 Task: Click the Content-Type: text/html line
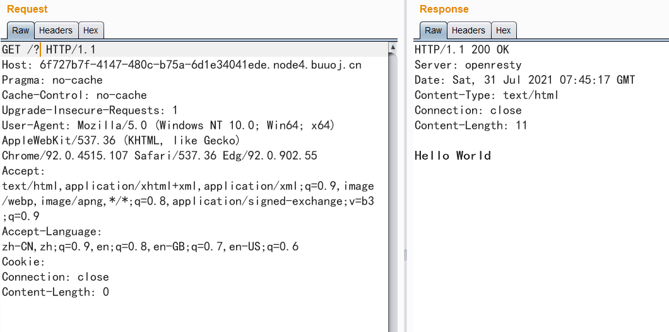tap(487, 95)
